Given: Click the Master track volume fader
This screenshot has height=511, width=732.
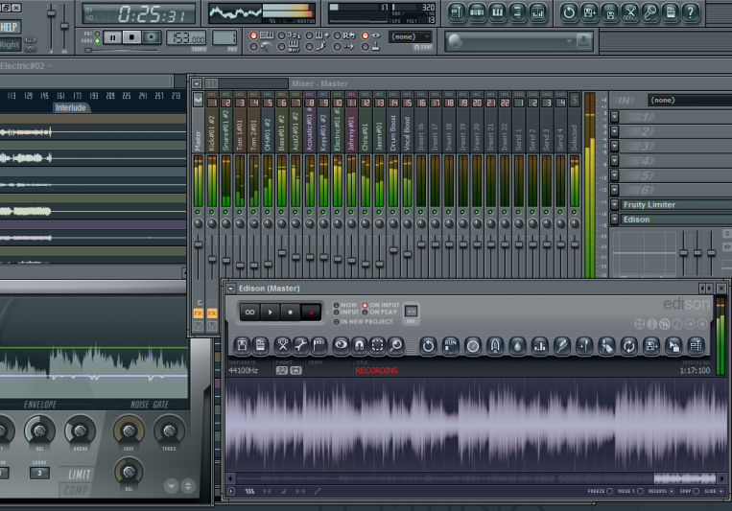Looking at the screenshot, I should coord(198,244).
